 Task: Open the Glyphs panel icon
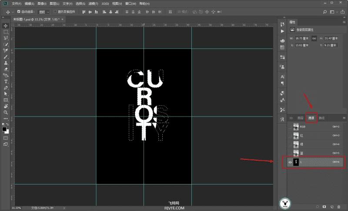282,119
